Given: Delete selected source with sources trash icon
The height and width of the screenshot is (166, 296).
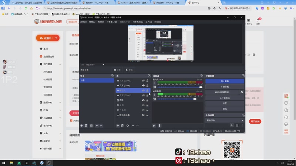Looking at the screenshot, I should (122, 125).
